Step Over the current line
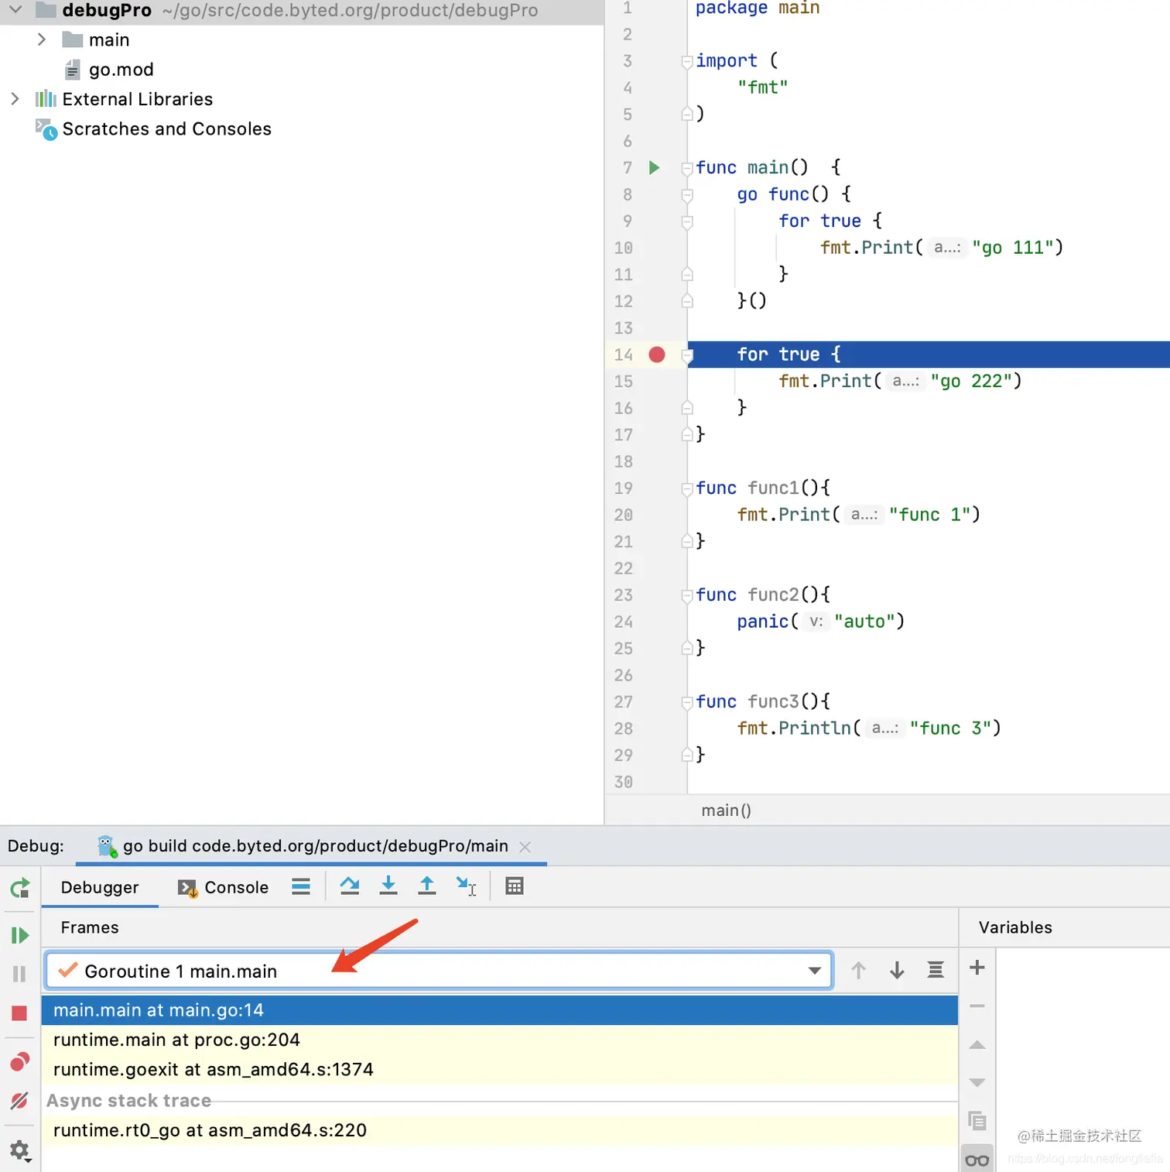The height and width of the screenshot is (1172, 1170). pyautogui.click(x=350, y=886)
